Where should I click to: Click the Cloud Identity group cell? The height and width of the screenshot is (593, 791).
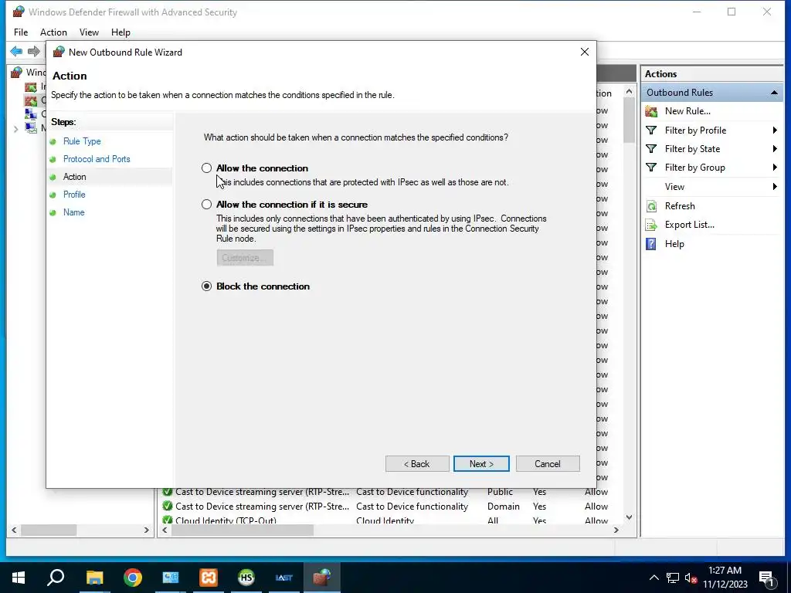(385, 520)
